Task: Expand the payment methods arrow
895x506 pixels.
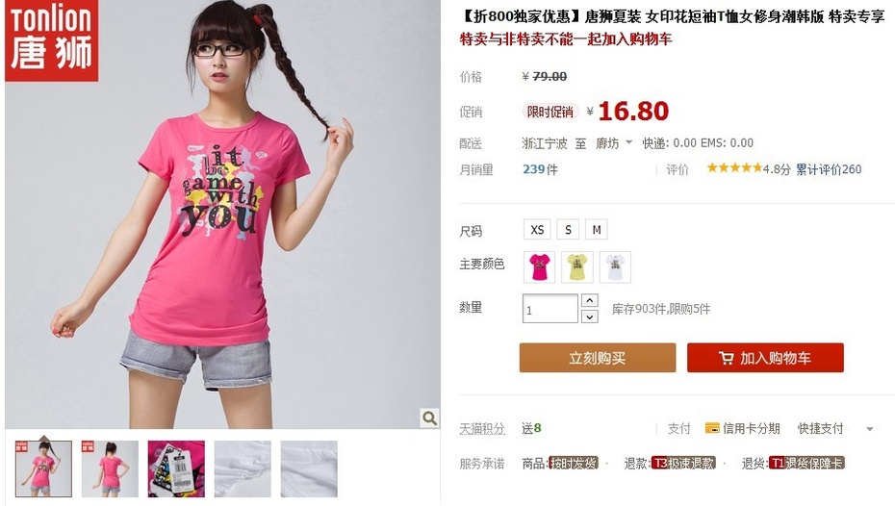Action: [x=870, y=429]
